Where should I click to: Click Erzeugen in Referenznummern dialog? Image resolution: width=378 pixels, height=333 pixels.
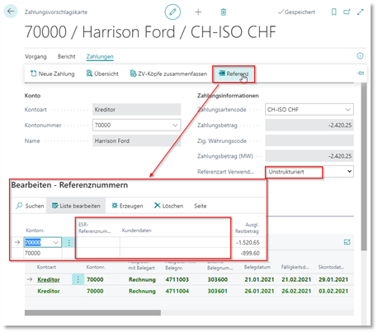127,206
